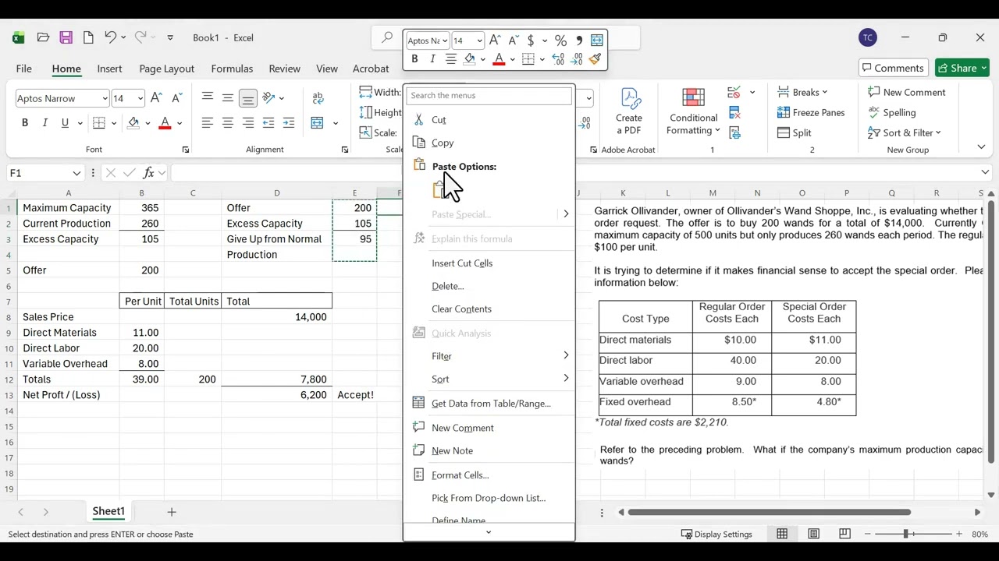Switch to Page Break Preview in status bar
The width and height of the screenshot is (999, 561).
(x=844, y=534)
